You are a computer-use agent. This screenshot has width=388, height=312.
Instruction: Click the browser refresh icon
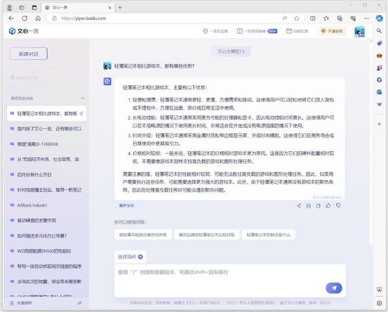click(x=24, y=18)
